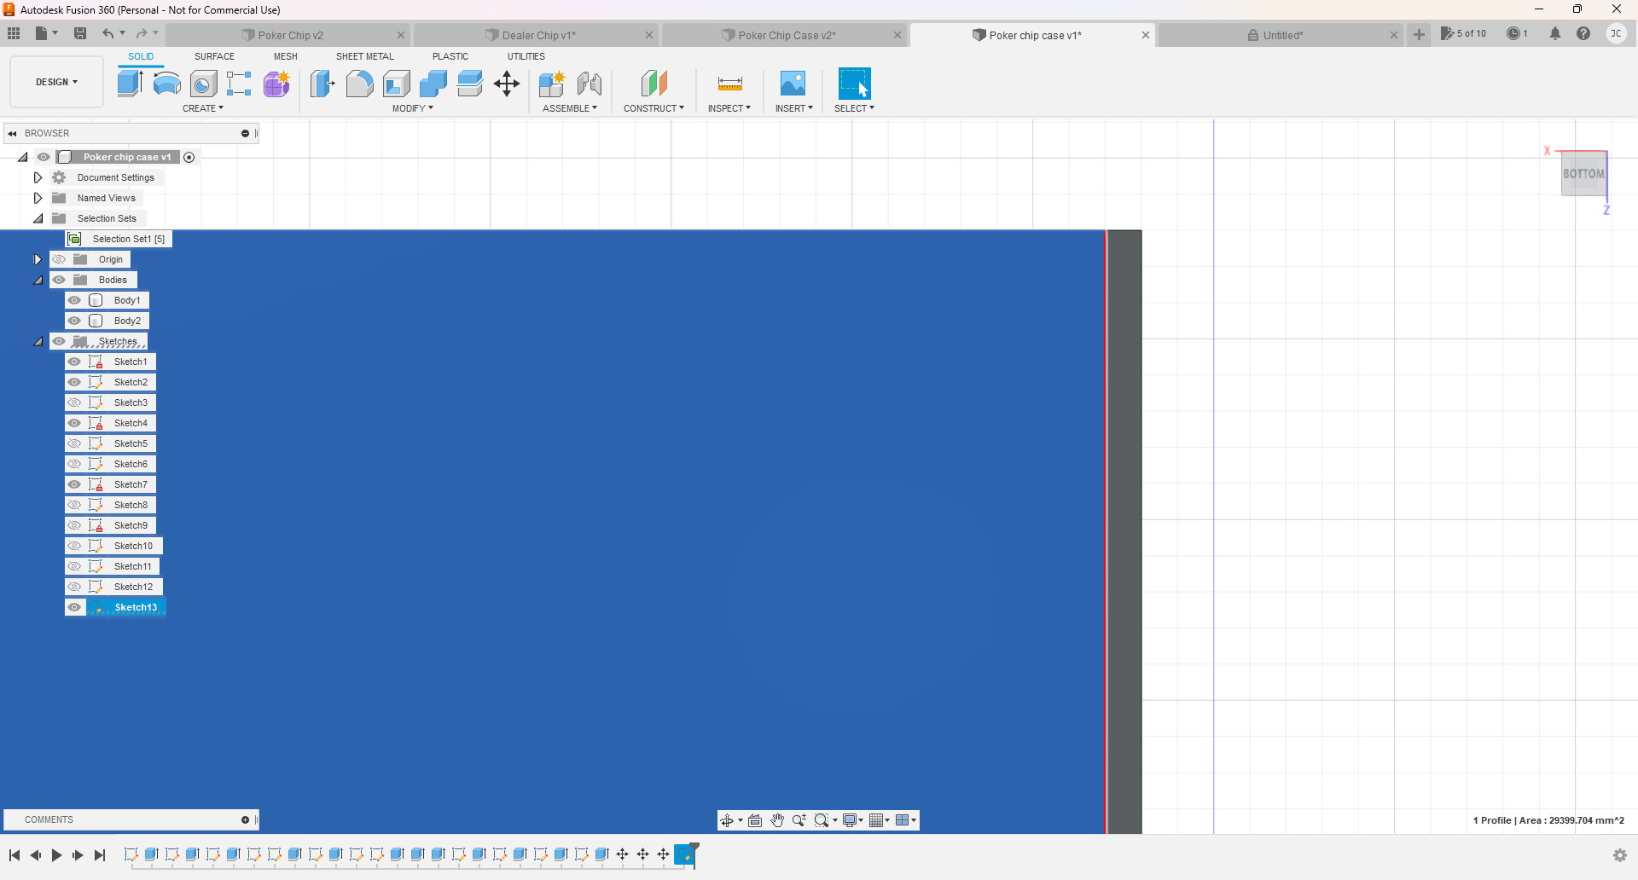Select the Fillet tool
The height and width of the screenshot is (880, 1638).
point(359,84)
